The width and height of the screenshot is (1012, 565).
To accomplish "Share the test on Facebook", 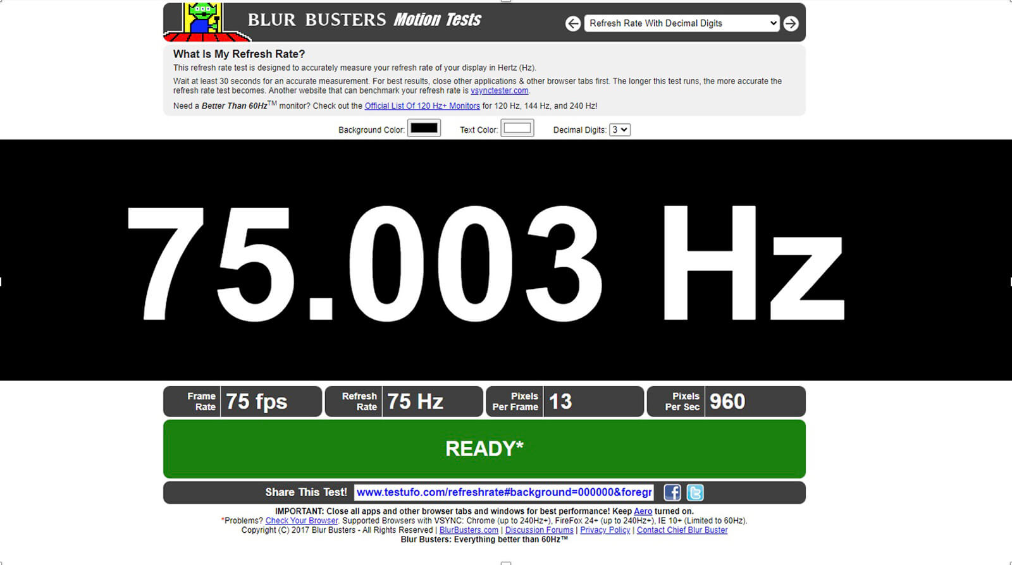I will (x=672, y=492).
